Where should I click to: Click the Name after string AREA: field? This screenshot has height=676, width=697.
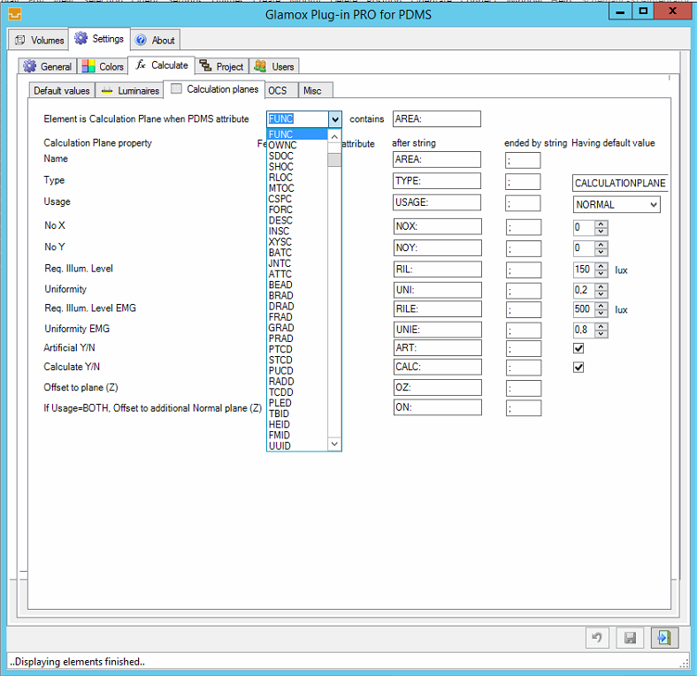(x=437, y=159)
